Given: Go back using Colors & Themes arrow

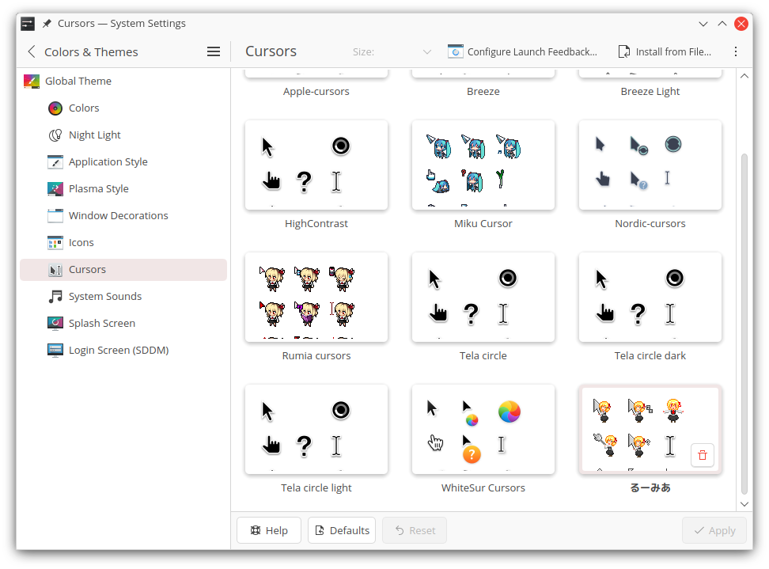Looking at the screenshot, I should [32, 51].
